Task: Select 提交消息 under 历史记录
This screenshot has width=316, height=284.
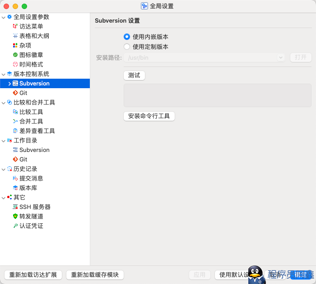Action: pos(31,178)
